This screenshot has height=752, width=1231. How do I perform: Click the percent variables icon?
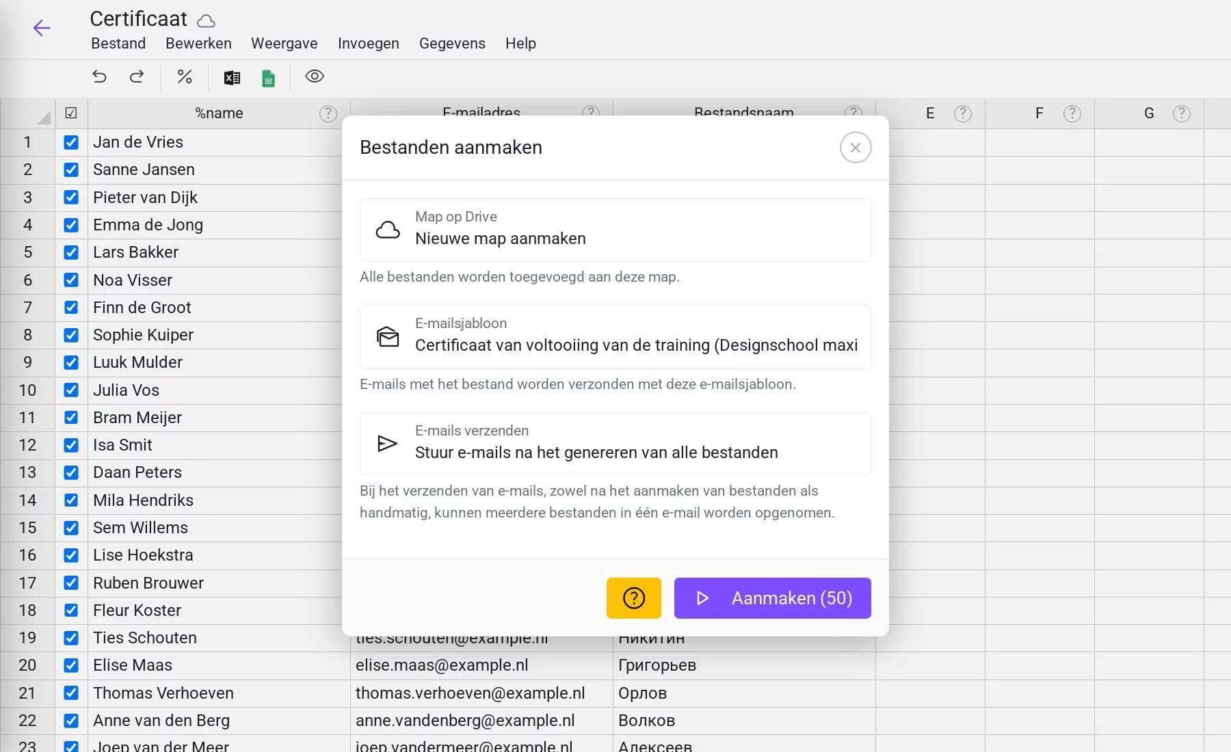[x=185, y=77]
